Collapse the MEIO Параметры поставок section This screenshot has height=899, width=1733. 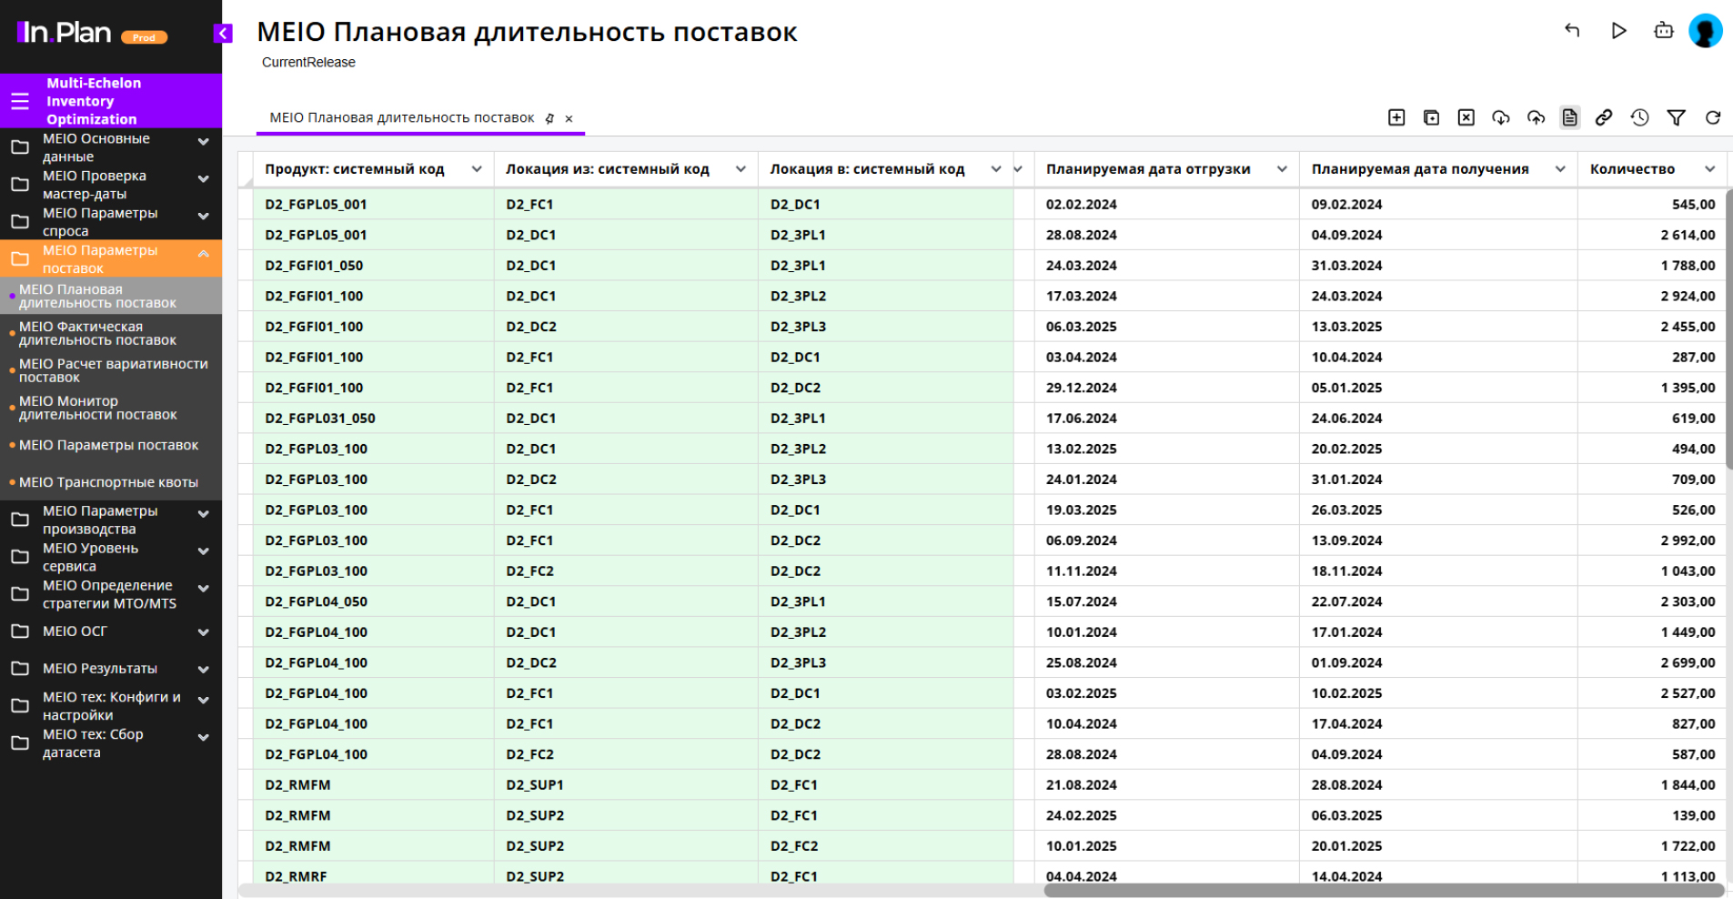(x=203, y=255)
